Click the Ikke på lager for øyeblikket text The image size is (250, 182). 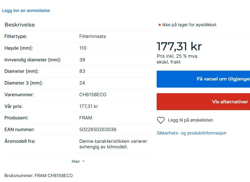pyautogui.click(x=189, y=25)
